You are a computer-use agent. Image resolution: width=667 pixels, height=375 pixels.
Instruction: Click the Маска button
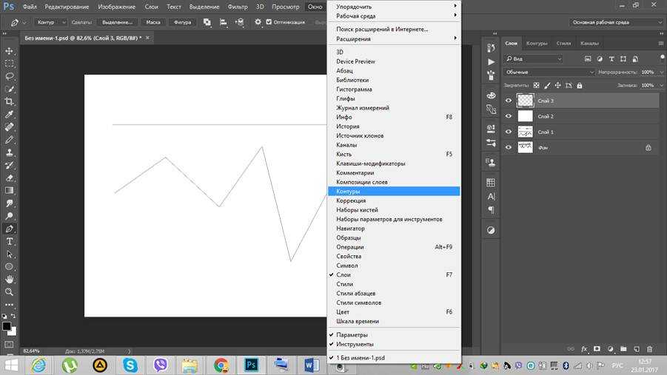[x=152, y=22]
